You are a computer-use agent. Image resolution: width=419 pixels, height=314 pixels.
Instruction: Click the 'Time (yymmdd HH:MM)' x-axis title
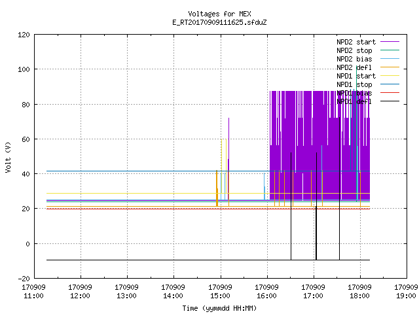219,308
